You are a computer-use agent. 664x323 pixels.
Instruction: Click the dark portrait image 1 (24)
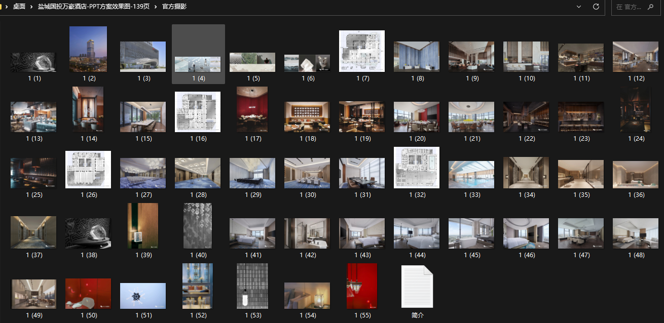(x=636, y=109)
